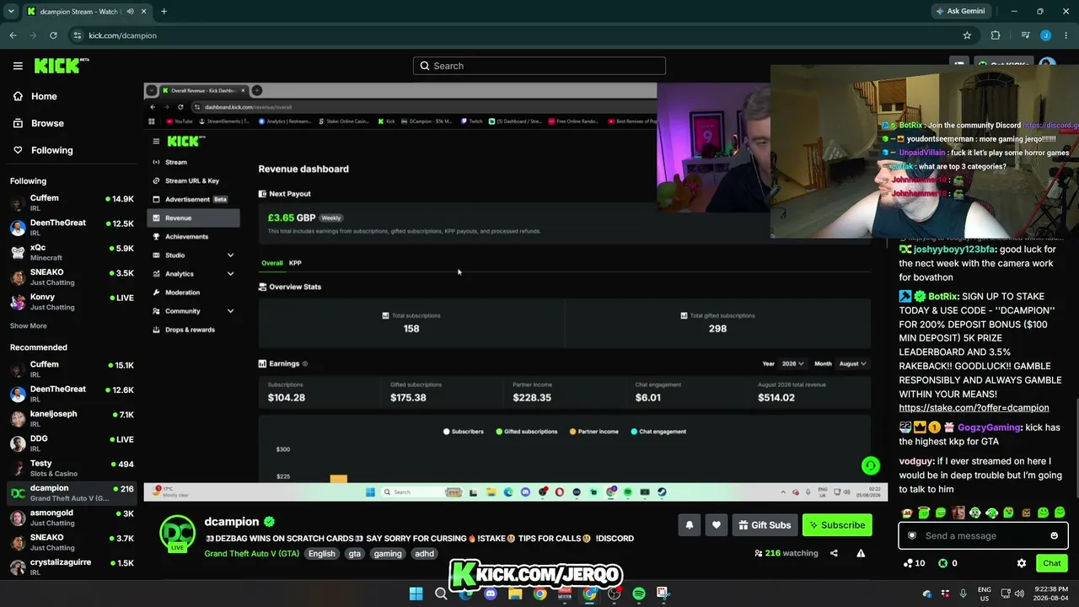1079x607 pixels.
Task: Open the Kick sidebar hamburger menu
Action: click(x=18, y=66)
